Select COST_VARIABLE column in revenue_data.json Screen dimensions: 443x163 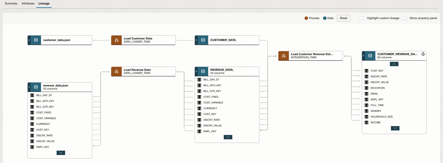[x=46, y=118]
